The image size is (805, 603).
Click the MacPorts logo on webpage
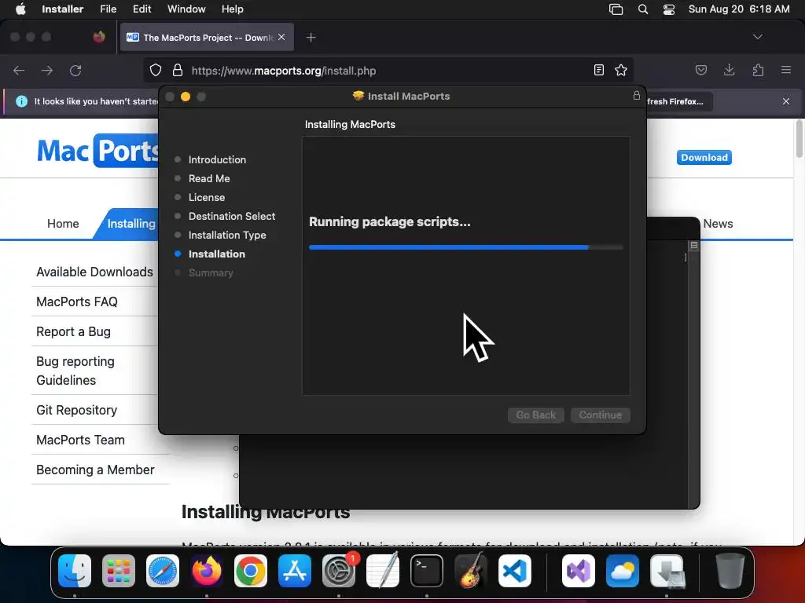97,151
